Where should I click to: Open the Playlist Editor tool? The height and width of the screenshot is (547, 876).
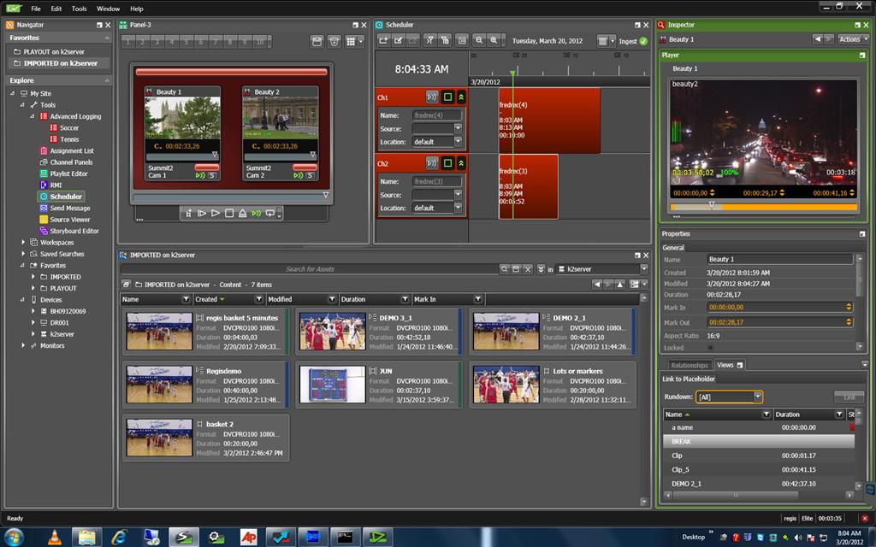[68, 174]
